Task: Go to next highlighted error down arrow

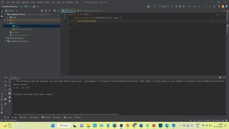Action: click(x=224, y=15)
